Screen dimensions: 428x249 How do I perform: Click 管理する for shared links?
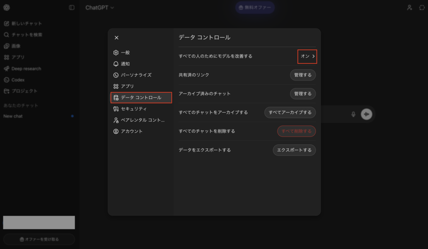point(303,75)
